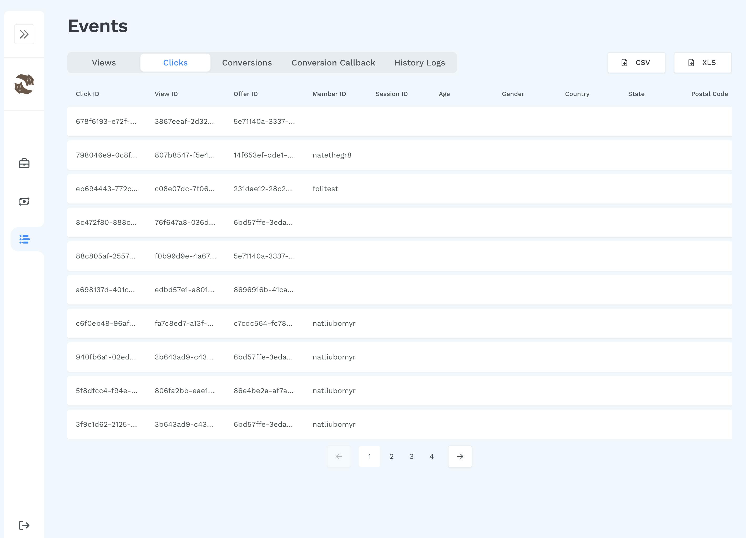Click the Offer ID column header
Viewport: 746px width, 538px height.
(x=246, y=94)
